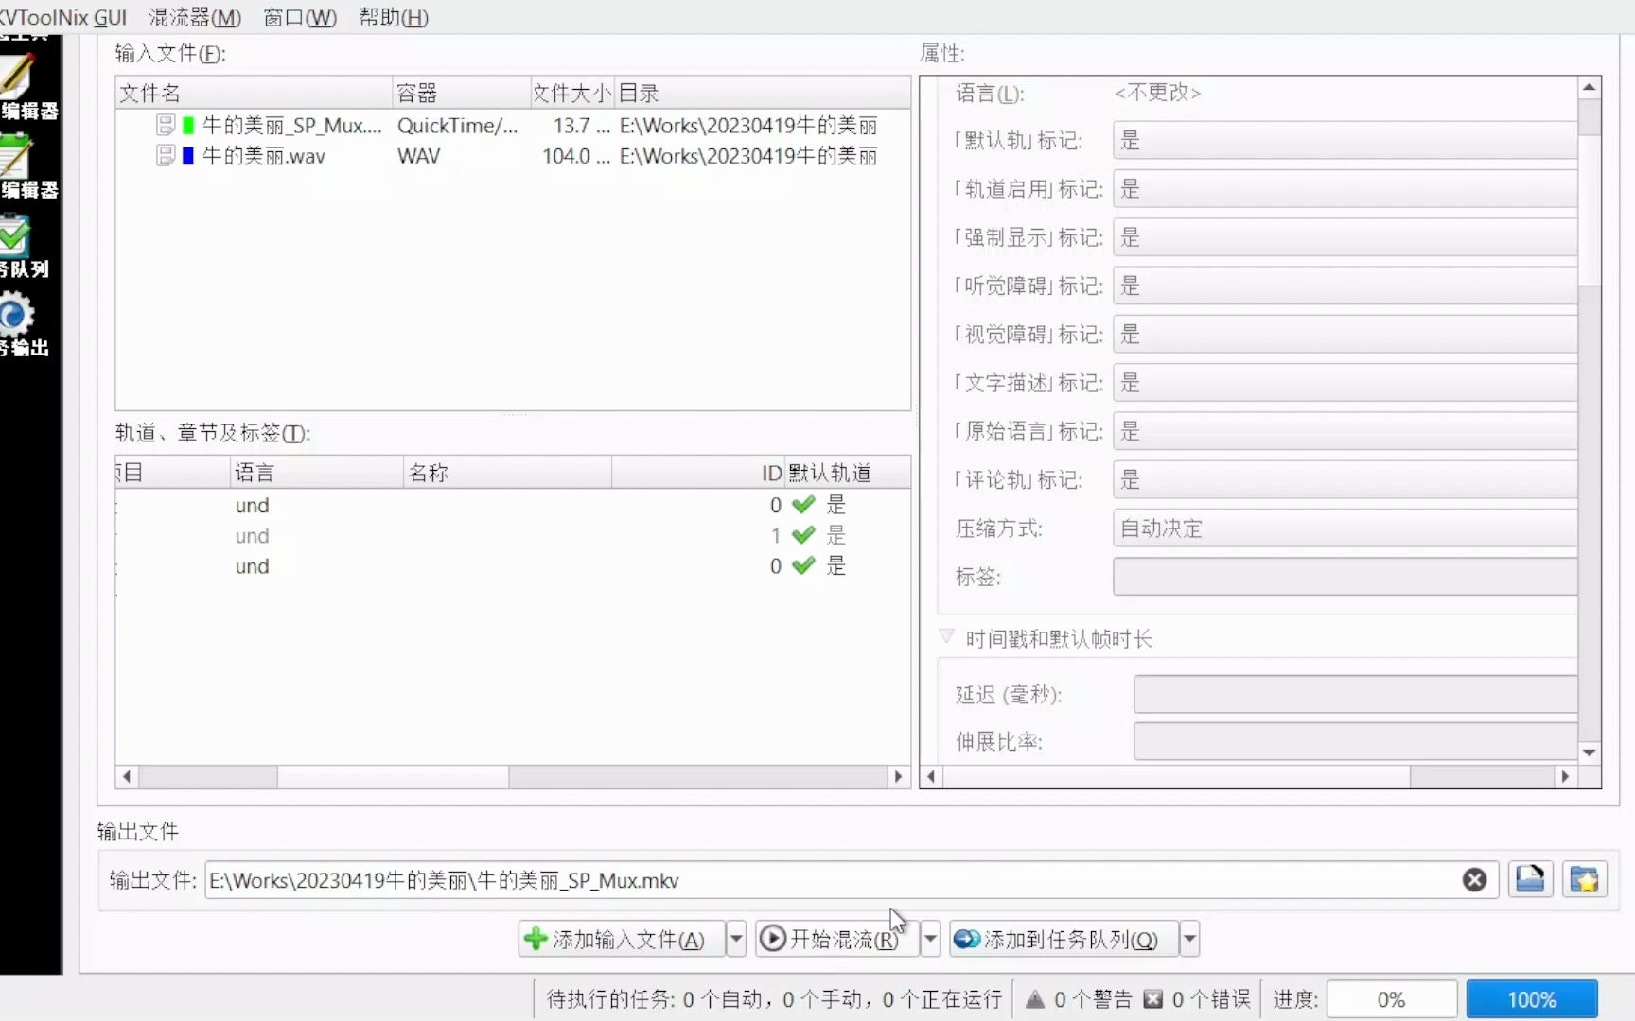This screenshot has height=1021, width=1635.
Task: Open the 听觉障碍 标记 dropdown
Action: pyautogui.click(x=1345, y=286)
